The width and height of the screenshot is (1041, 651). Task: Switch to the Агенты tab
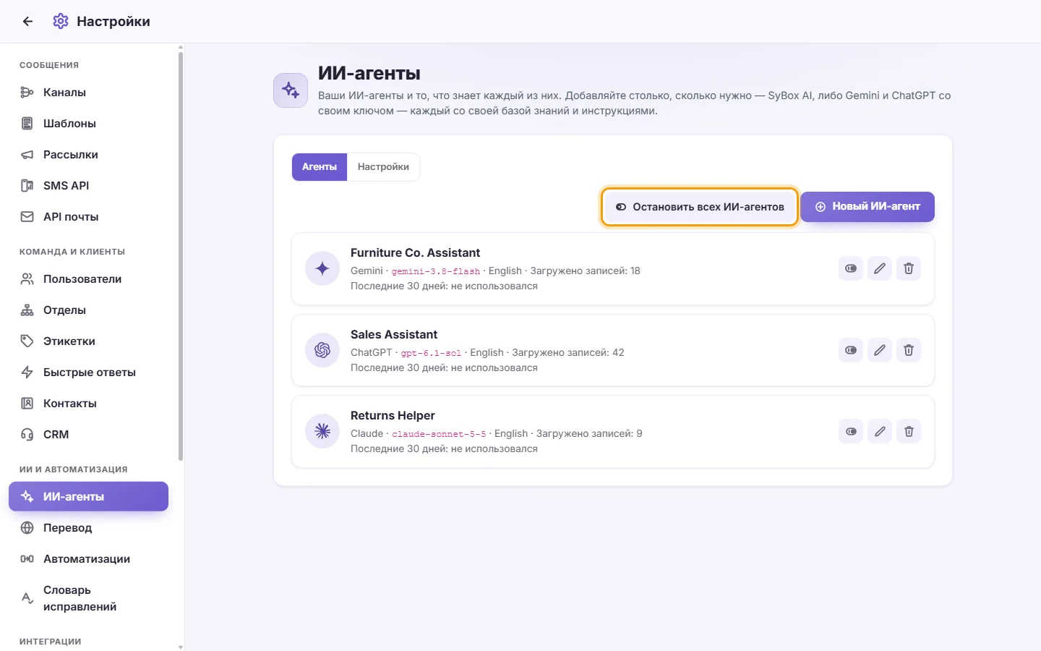[320, 167]
